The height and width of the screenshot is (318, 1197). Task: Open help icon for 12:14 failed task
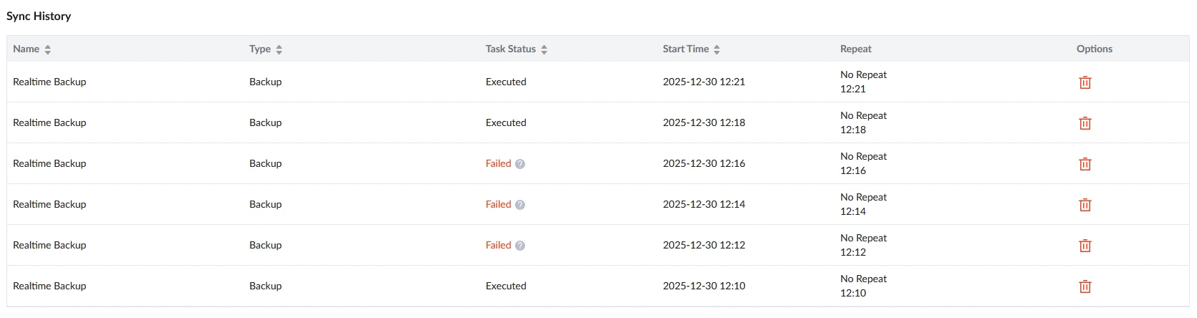[520, 205]
